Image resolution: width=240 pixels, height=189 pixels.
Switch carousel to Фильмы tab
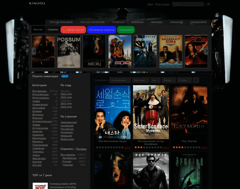click(x=38, y=30)
